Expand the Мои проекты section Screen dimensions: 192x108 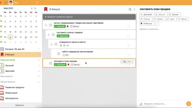tap(38, 76)
